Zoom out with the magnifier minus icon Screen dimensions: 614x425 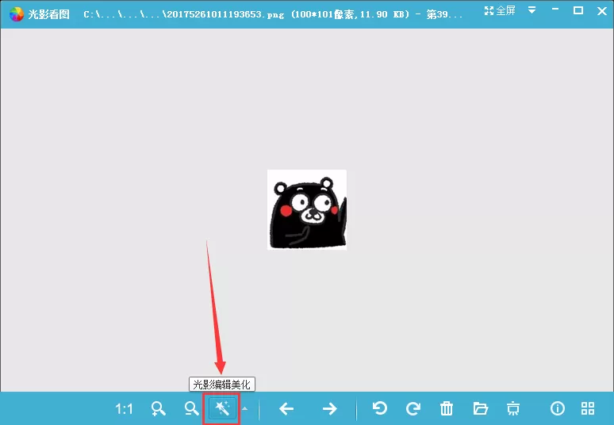(x=191, y=408)
